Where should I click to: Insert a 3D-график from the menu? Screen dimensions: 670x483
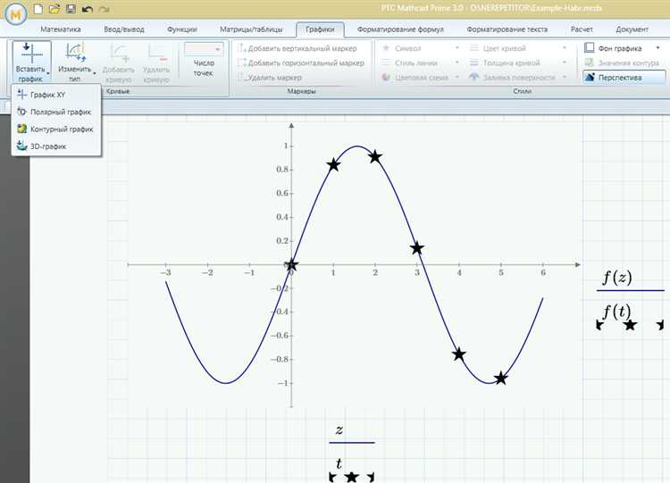47,146
